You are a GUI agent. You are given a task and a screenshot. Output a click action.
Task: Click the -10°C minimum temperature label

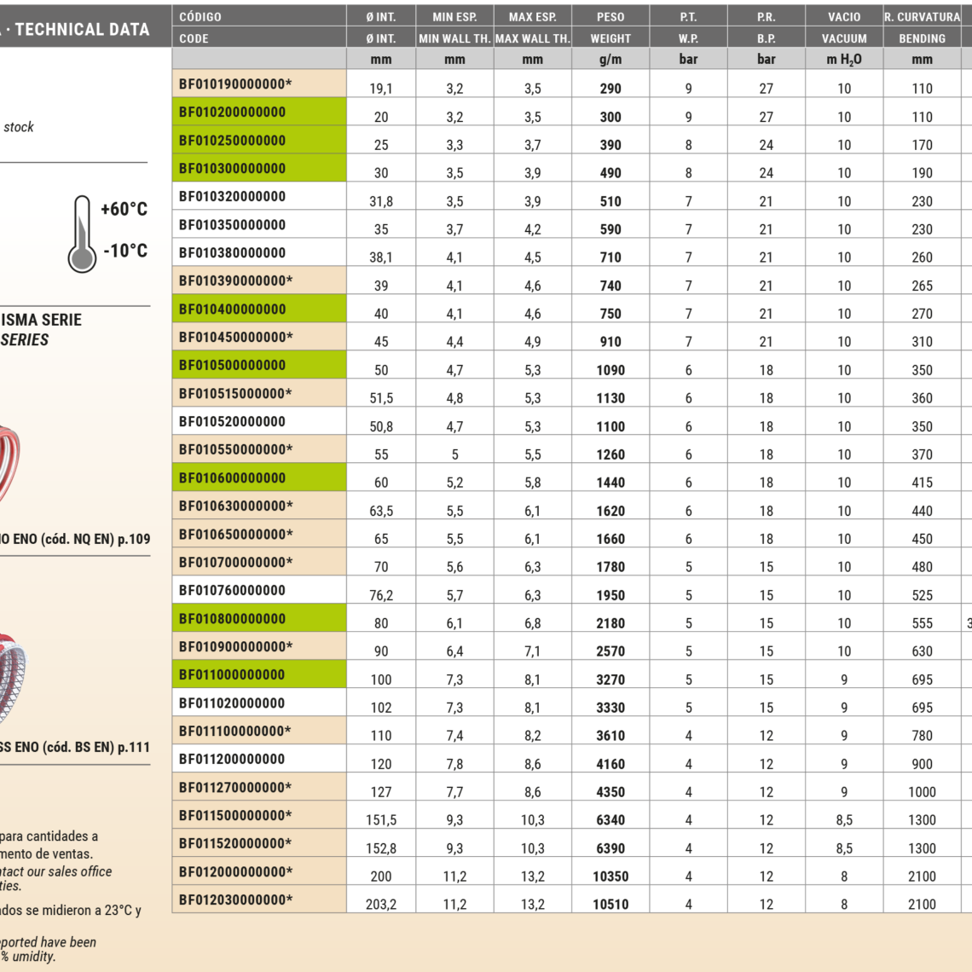(125, 252)
